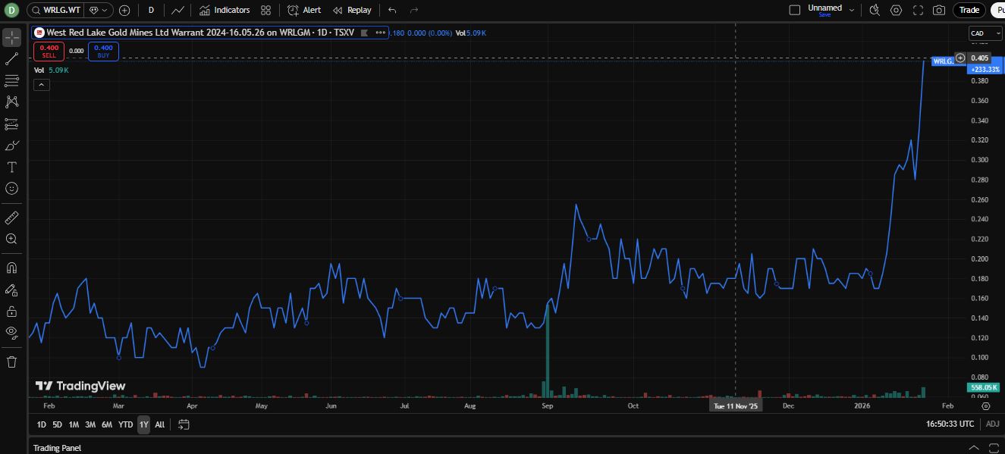Click the WRLG.WT symbol search box

[56, 10]
